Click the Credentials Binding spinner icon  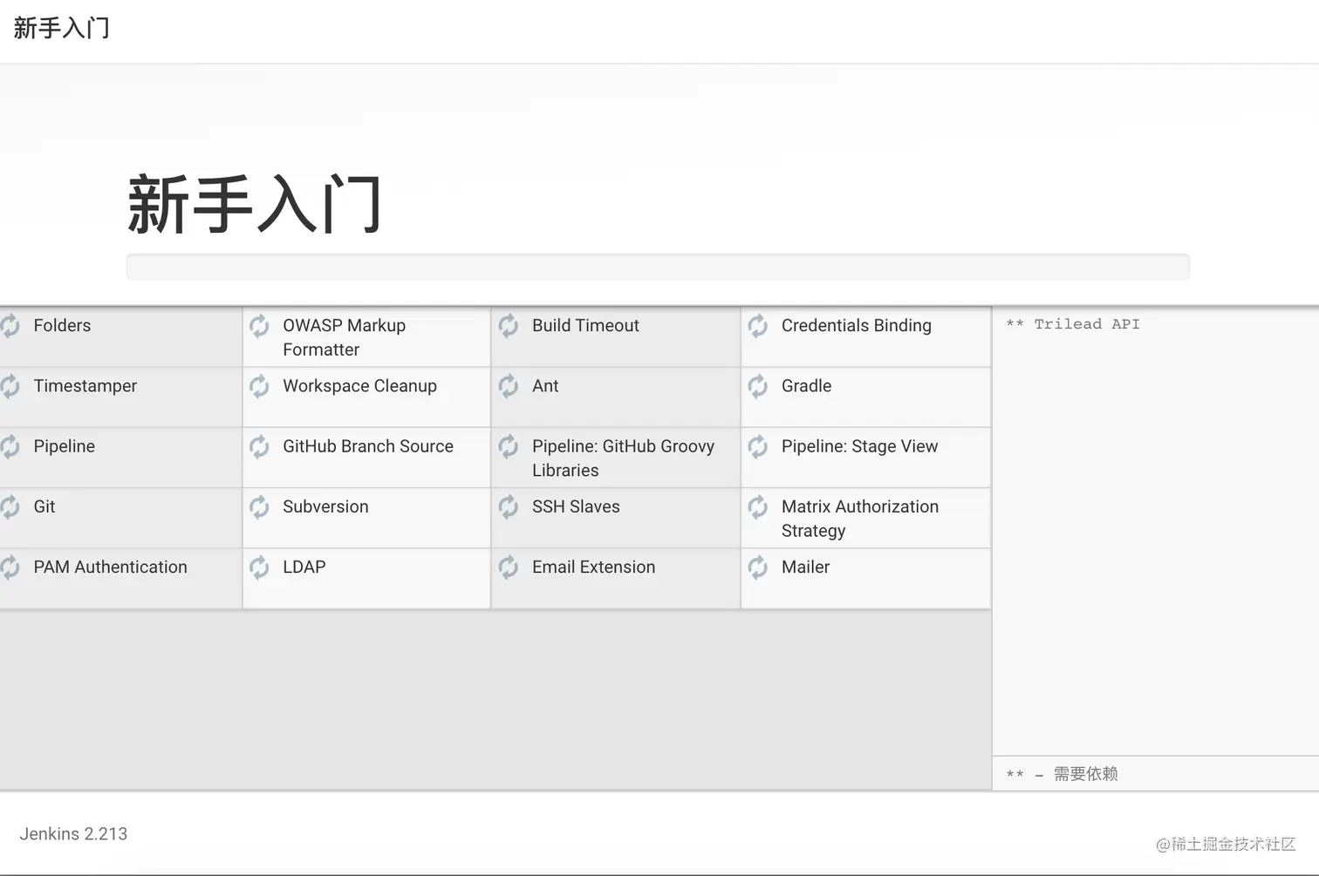(757, 325)
